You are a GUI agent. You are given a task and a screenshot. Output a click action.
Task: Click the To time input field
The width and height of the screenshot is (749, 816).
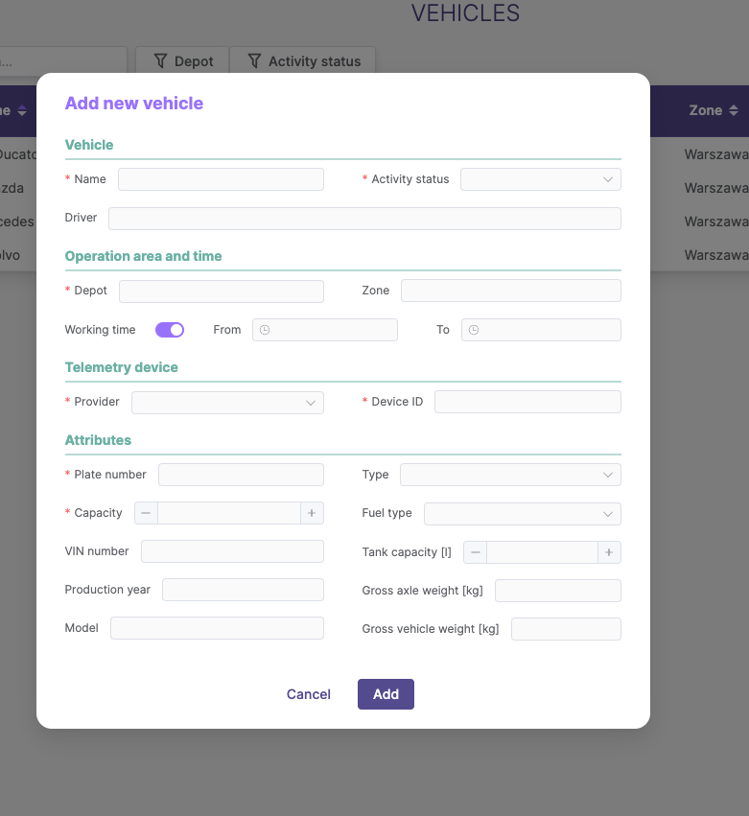click(x=541, y=330)
